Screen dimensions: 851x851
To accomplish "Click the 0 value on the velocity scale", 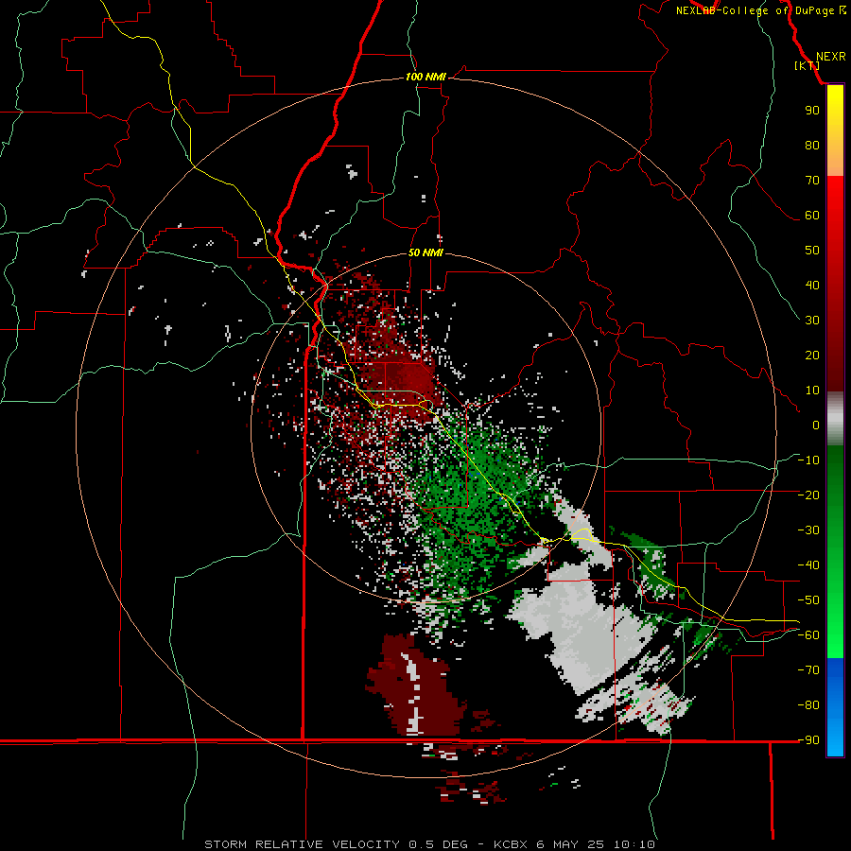I will pos(816,425).
